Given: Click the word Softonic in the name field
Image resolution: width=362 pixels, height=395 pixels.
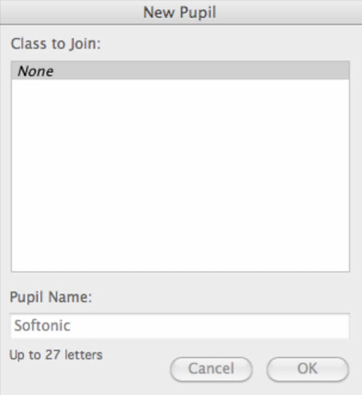Looking at the screenshot, I should pyautogui.click(x=42, y=326).
